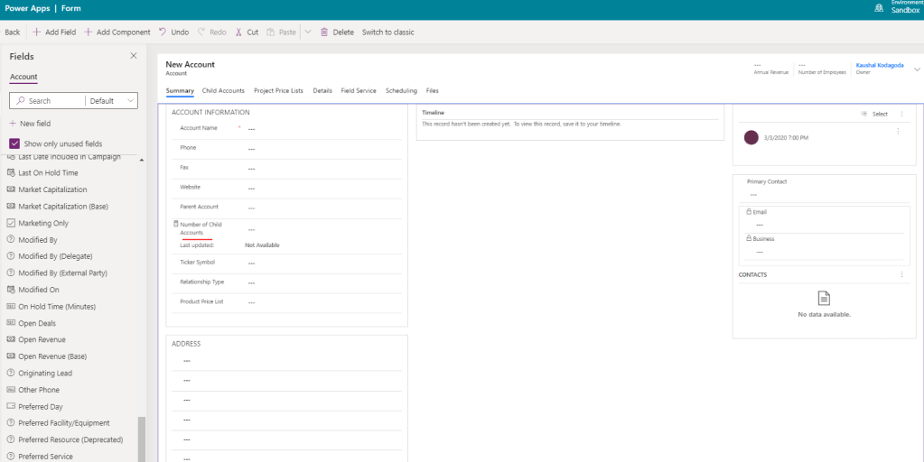Close the Fields panel with X
Screen dimensions: 924x462
coord(134,56)
